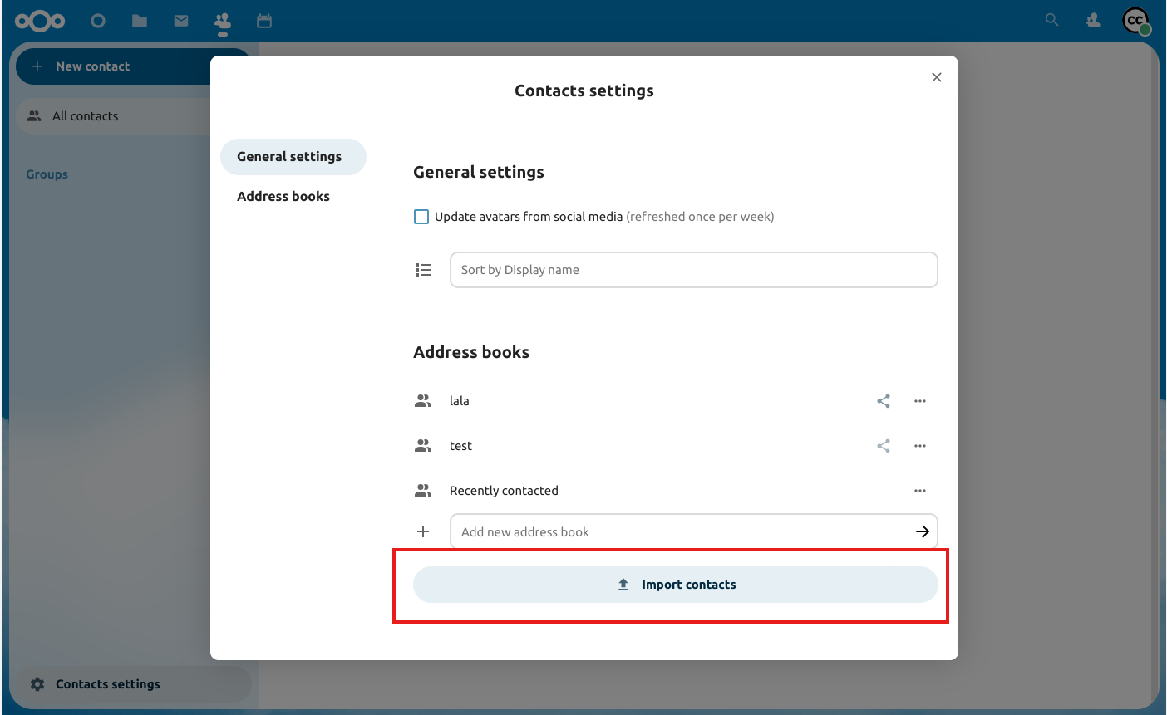
Task: Open the Files app icon
Action: pyautogui.click(x=140, y=21)
